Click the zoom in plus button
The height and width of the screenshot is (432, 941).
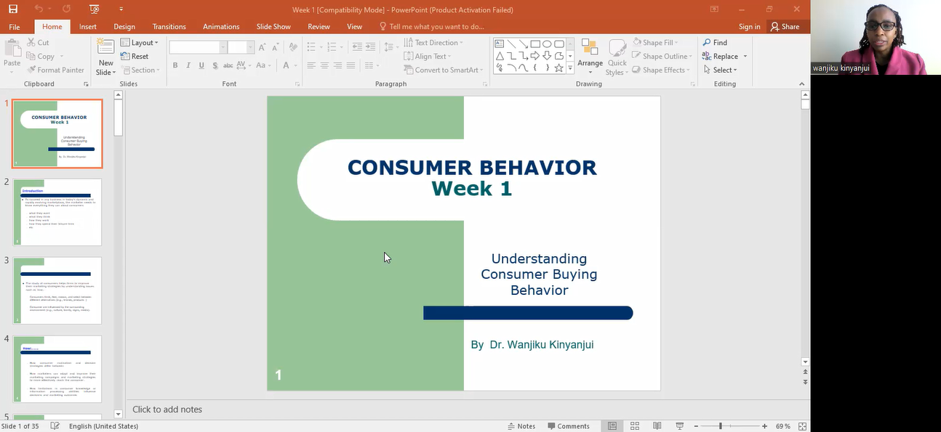(764, 426)
